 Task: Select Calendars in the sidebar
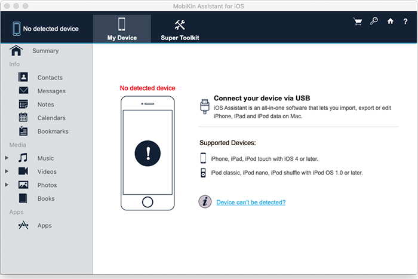[x=51, y=118]
